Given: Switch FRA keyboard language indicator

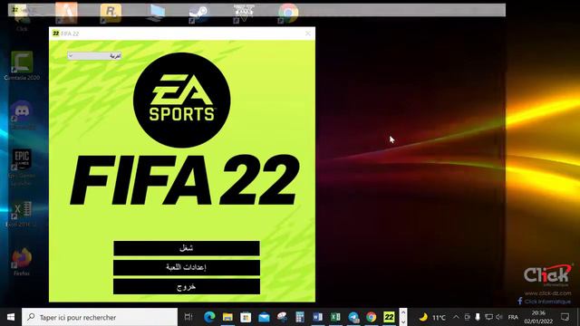Looking at the screenshot, I should 513,317.
